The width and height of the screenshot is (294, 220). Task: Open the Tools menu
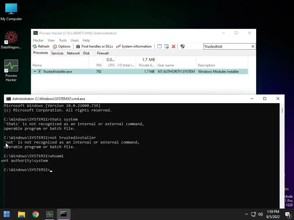[x=63, y=40]
